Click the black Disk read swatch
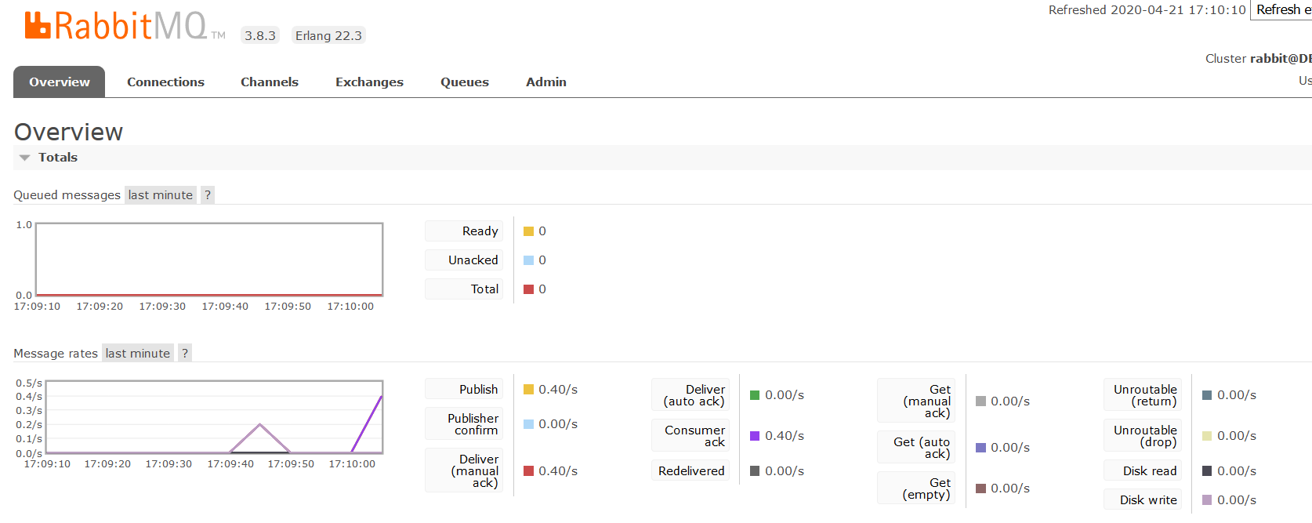Screen dimensions: 1312x523 (1207, 471)
